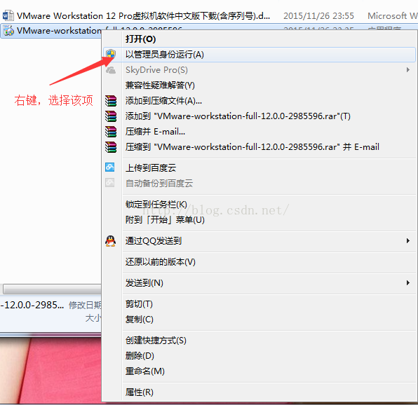The width and height of the screenshot is (418, 405).
Task: Select 重命名(M) entry
Action: (259, 371)
